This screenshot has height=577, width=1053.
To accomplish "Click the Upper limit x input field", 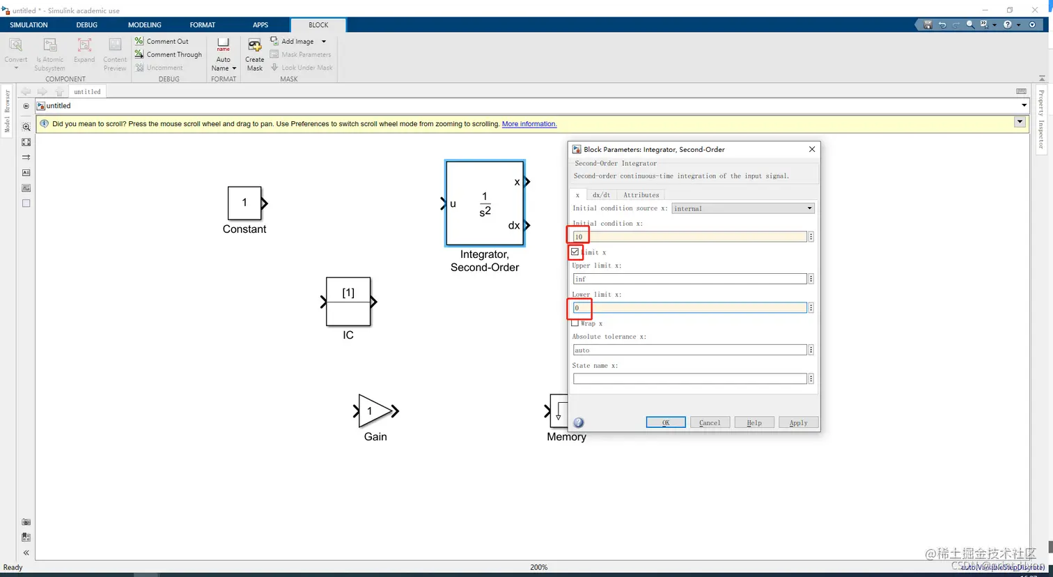I will [689, 279].
